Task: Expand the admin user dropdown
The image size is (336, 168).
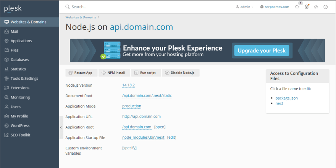Action: coord(244,7)
